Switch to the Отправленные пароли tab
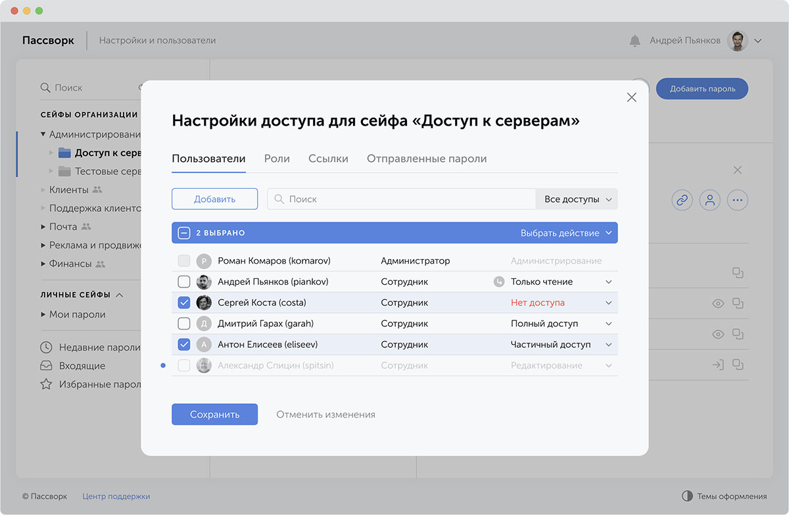789x515 pixels. coord(426,159)
